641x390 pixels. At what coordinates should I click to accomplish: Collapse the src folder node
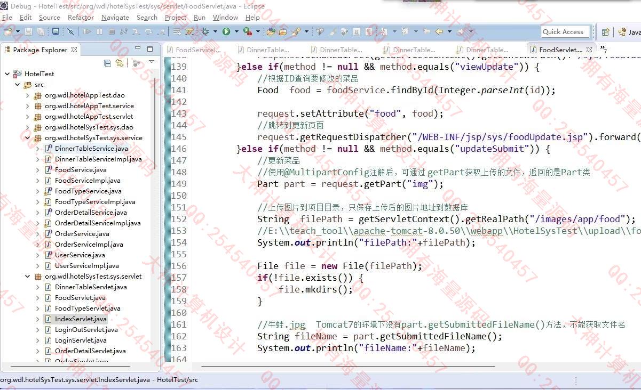(x=18, y=84)
